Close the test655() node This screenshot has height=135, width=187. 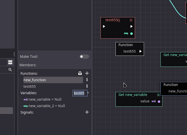tap(131, 20)
